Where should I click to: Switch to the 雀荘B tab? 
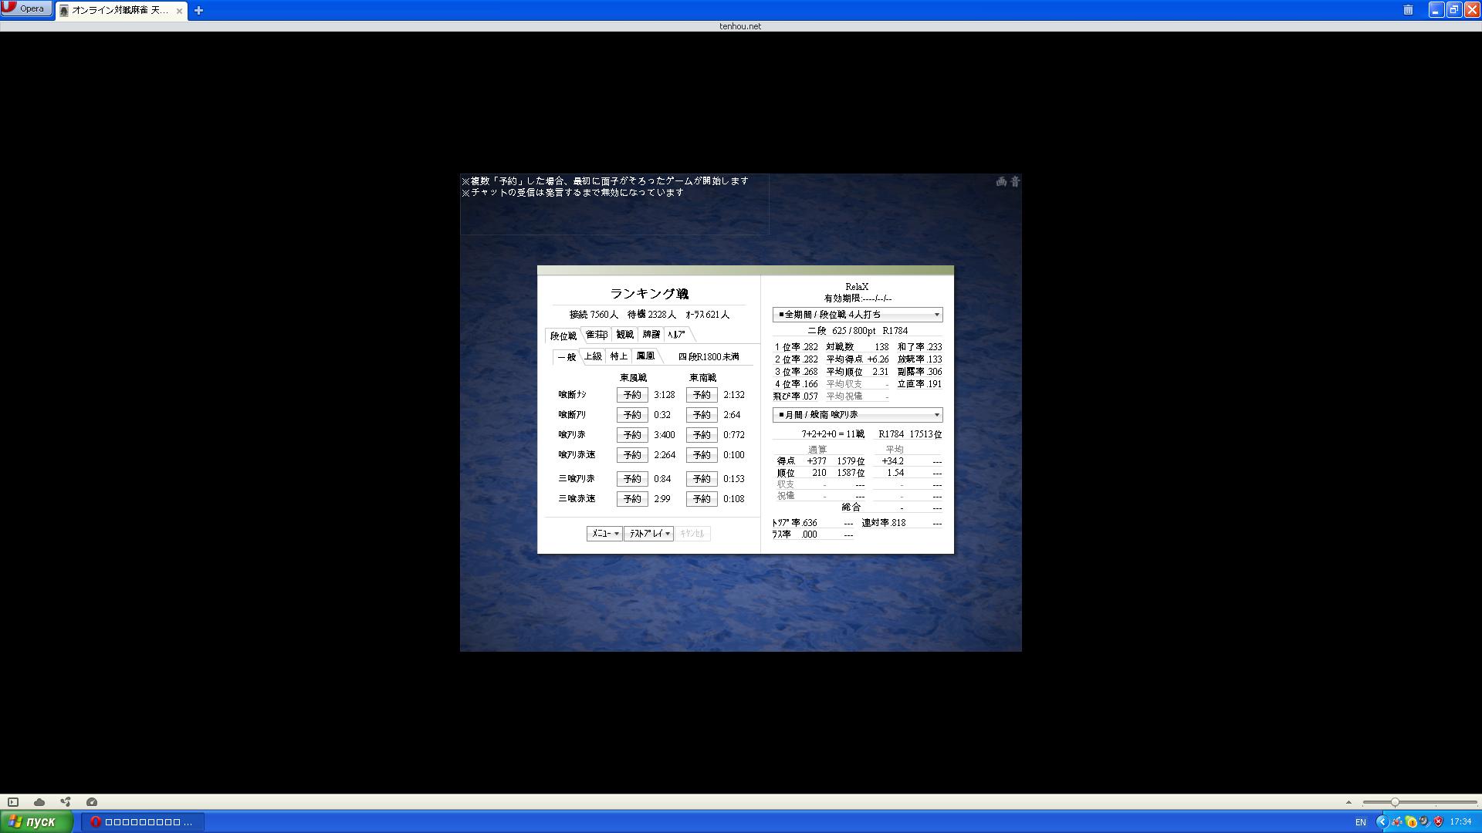click(596, 335)
